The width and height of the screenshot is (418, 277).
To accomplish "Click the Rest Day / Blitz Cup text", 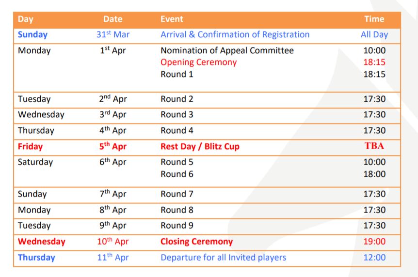I will [x=200, y=146].
